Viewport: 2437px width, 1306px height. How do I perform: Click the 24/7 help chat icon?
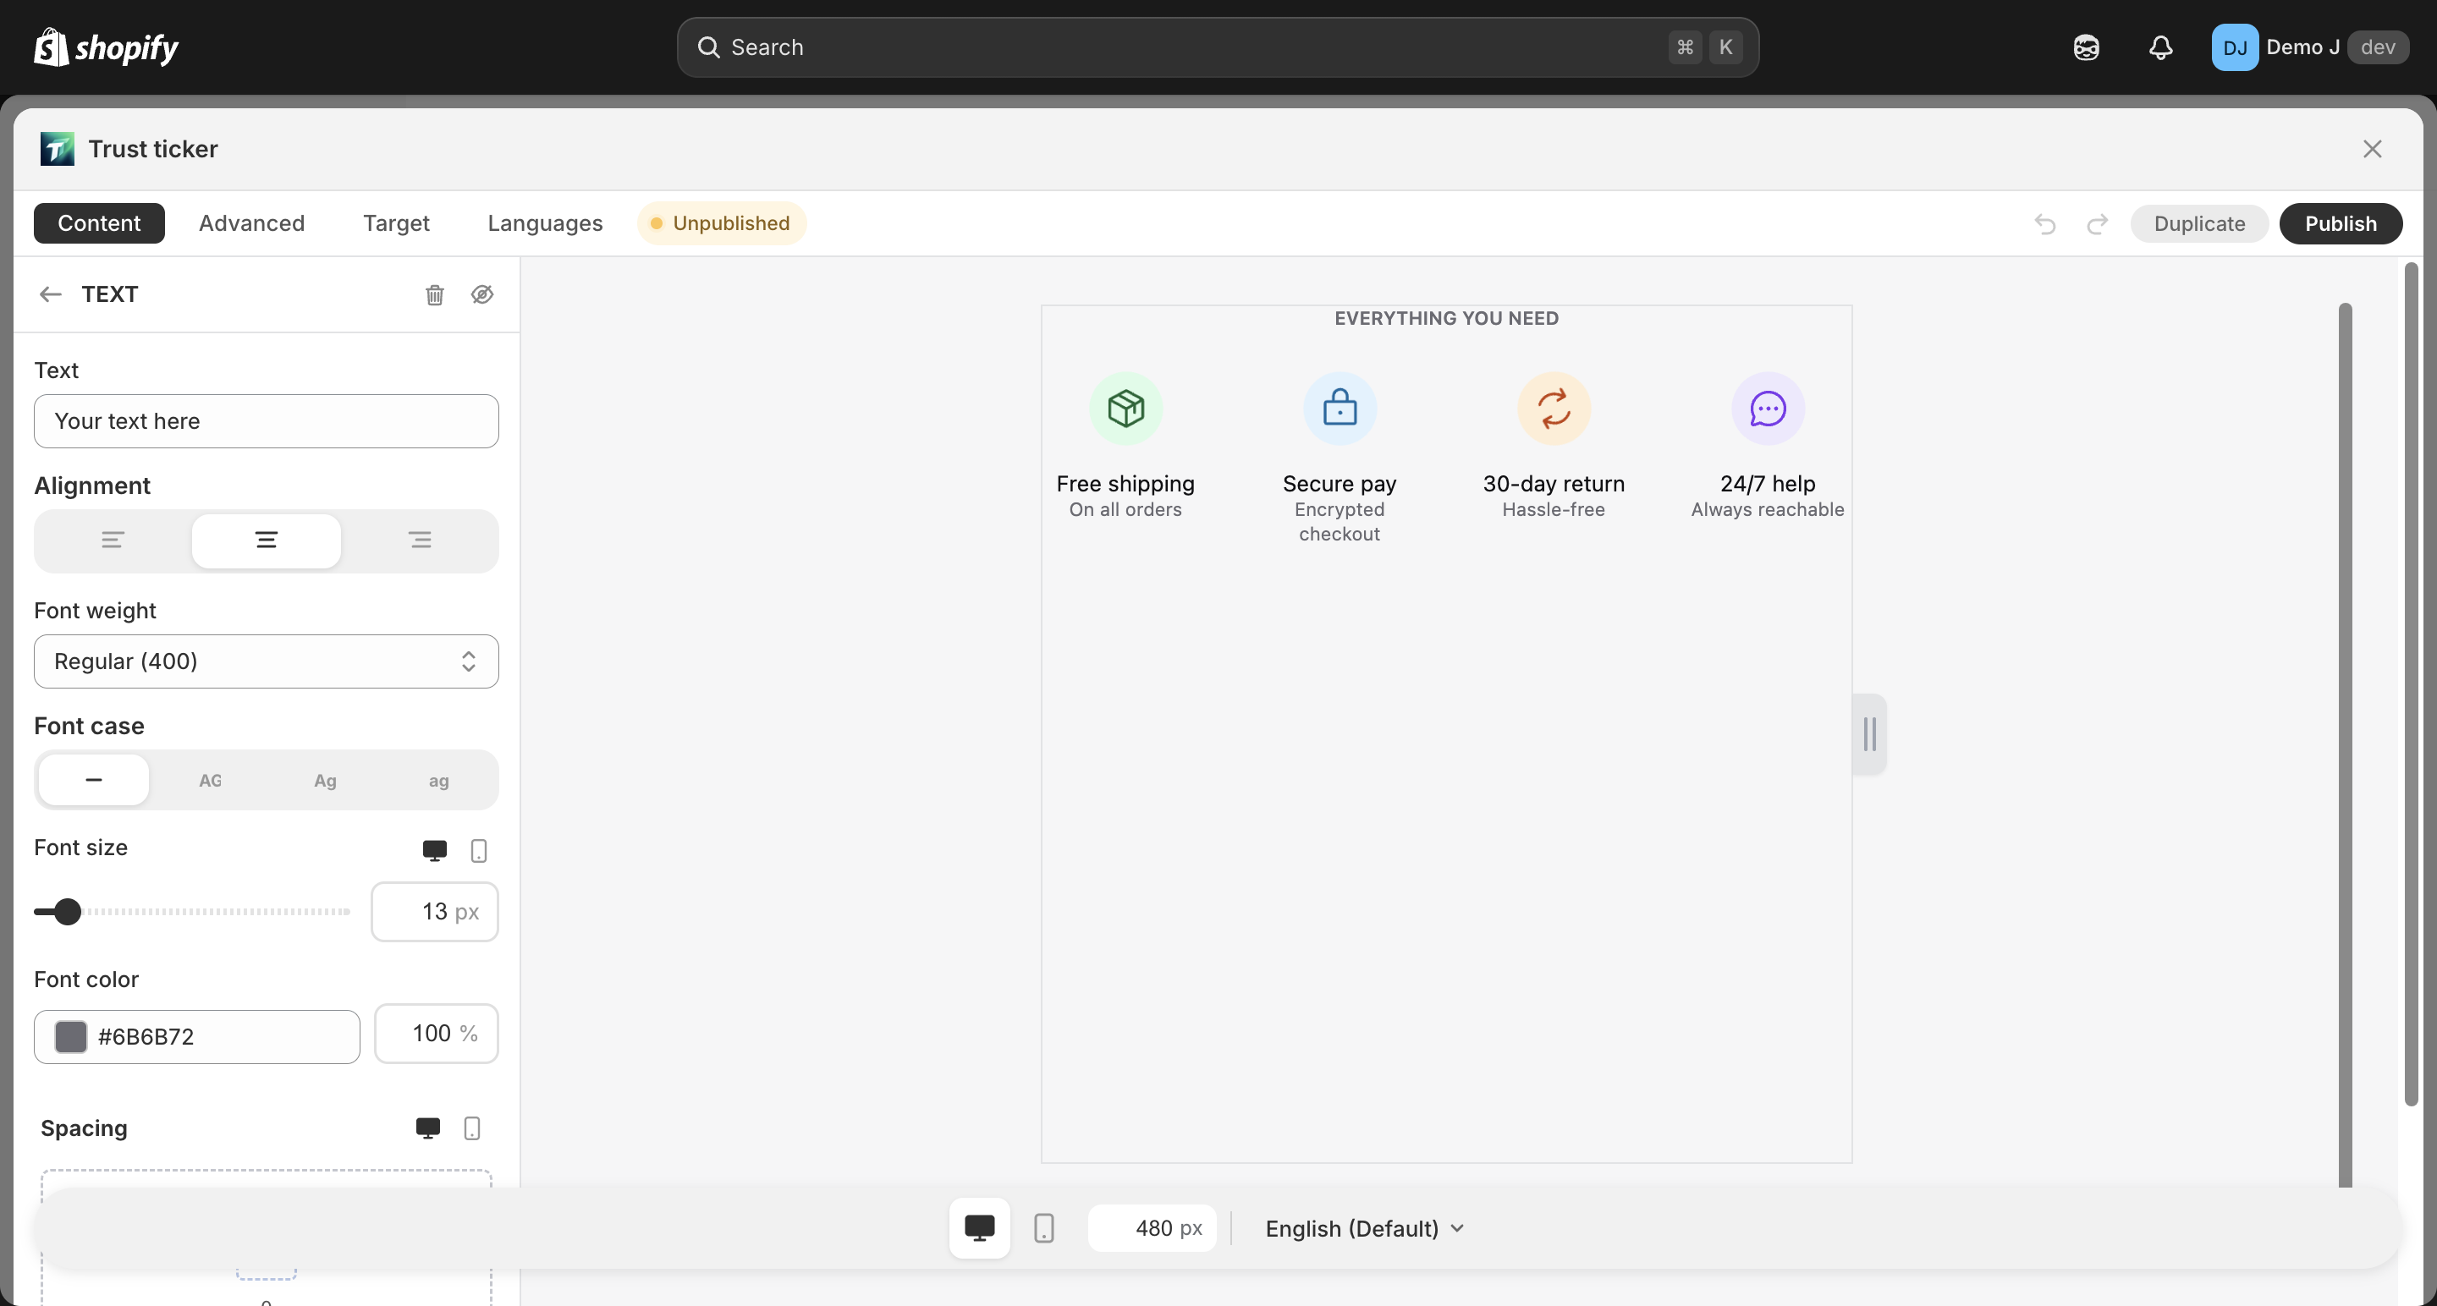(1767, 409)
